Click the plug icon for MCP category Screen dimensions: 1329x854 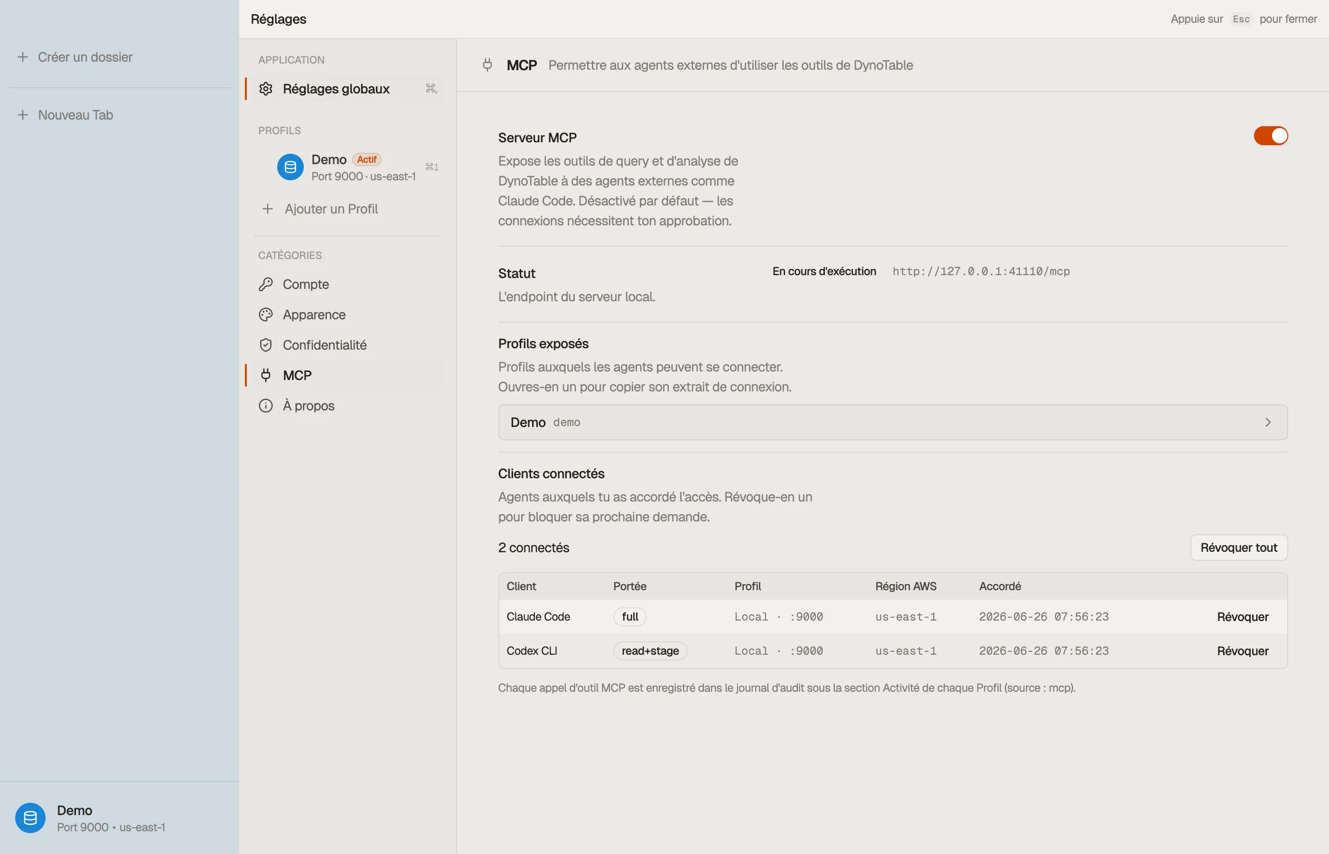[266, 375]
